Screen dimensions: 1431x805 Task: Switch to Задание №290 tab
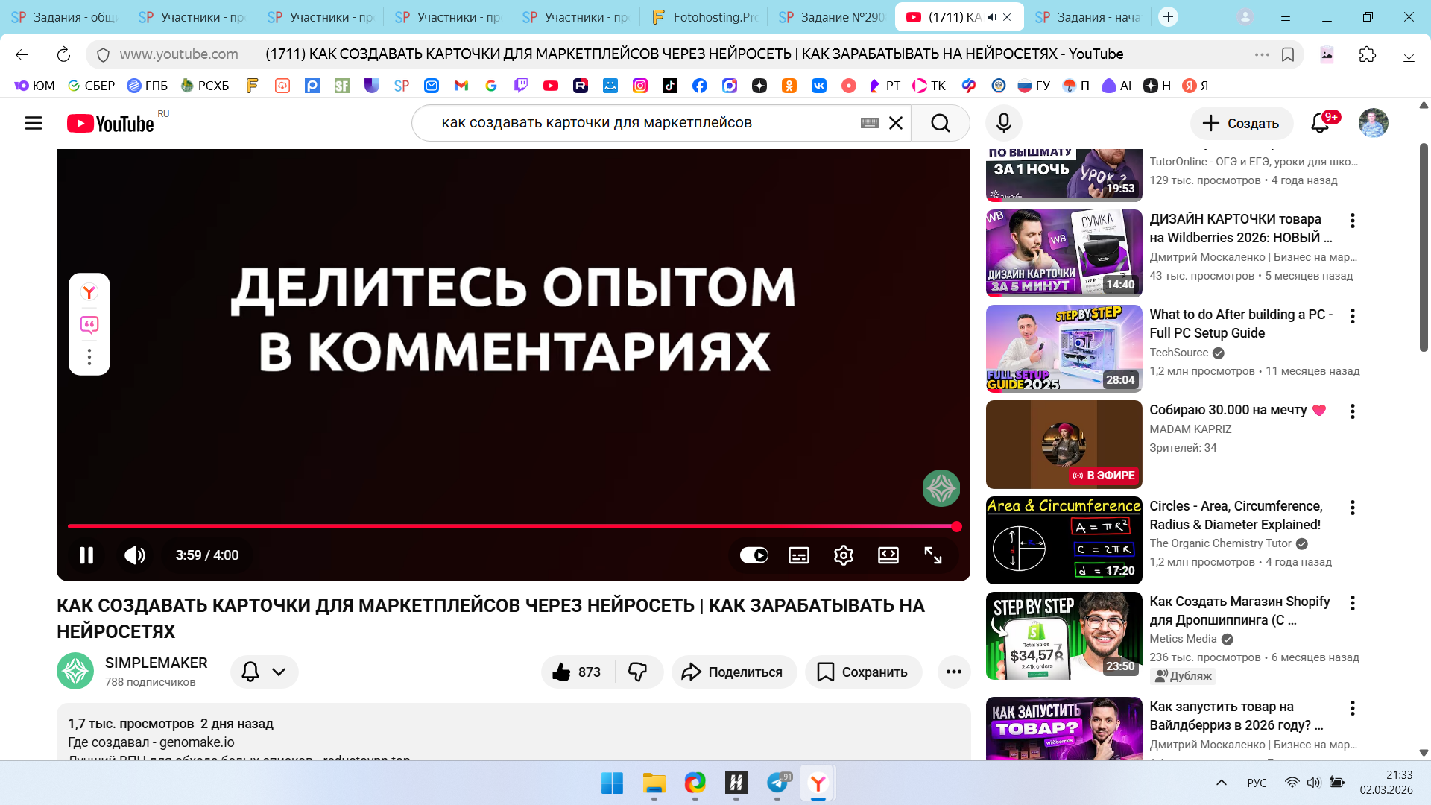(832, 16)
